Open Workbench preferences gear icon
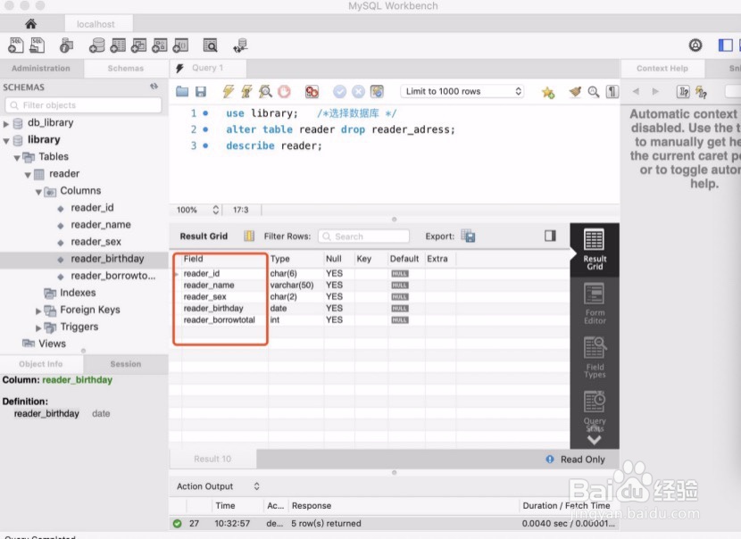Image resolution: width=741 pixels, height=539 pixels. [695, 46]
